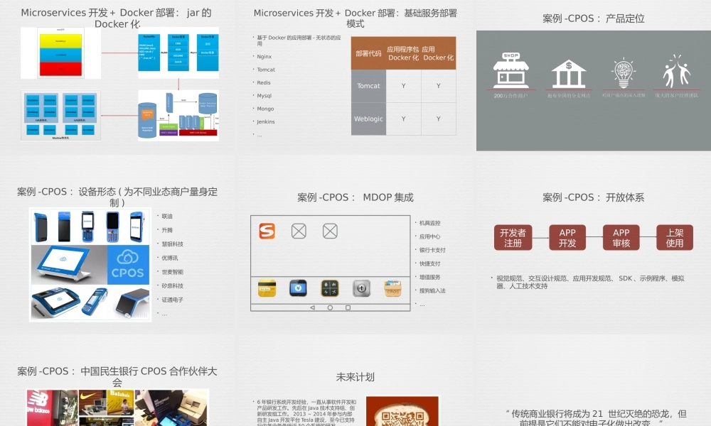Tap the Android recents square on phone mockup
Viewport: 711px width, 426px height.
coord(347,307)
